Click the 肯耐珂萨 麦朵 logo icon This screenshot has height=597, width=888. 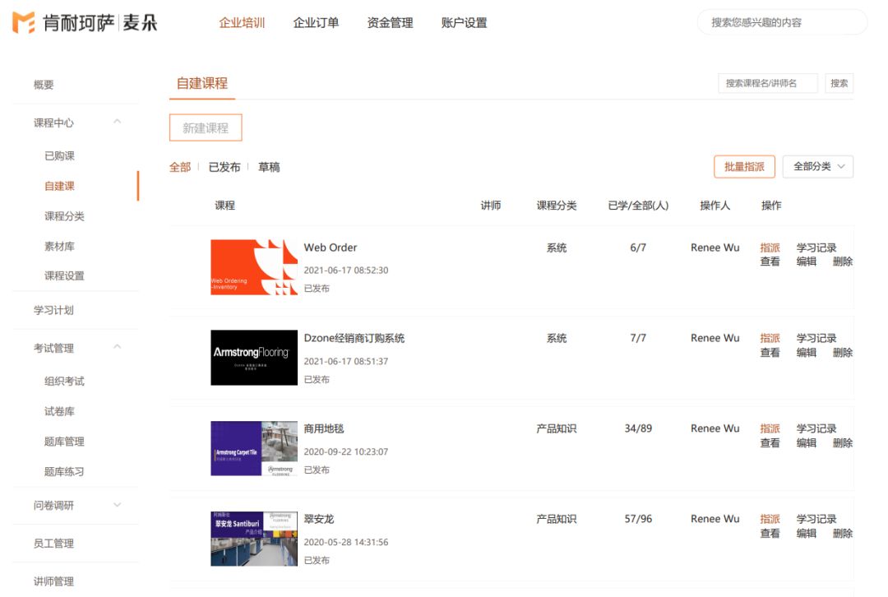pos(23,23)
